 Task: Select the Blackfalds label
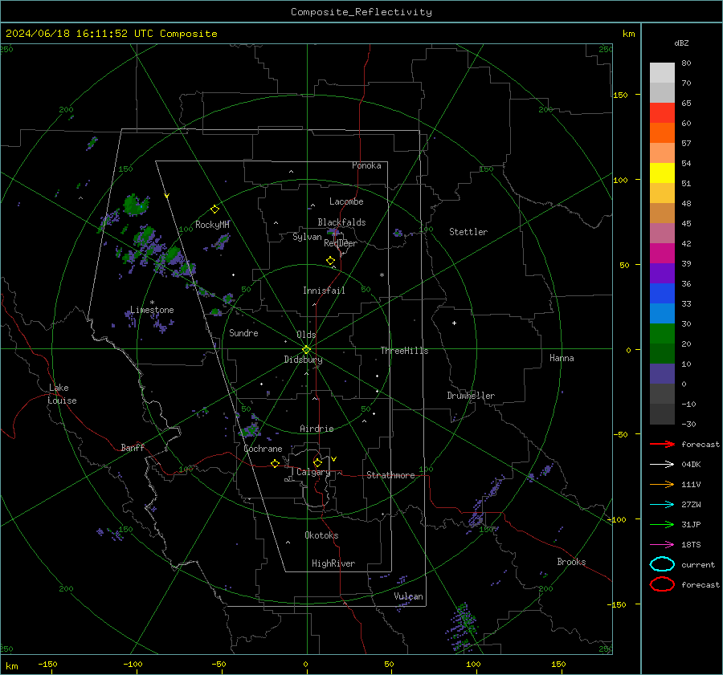(341, 222)
